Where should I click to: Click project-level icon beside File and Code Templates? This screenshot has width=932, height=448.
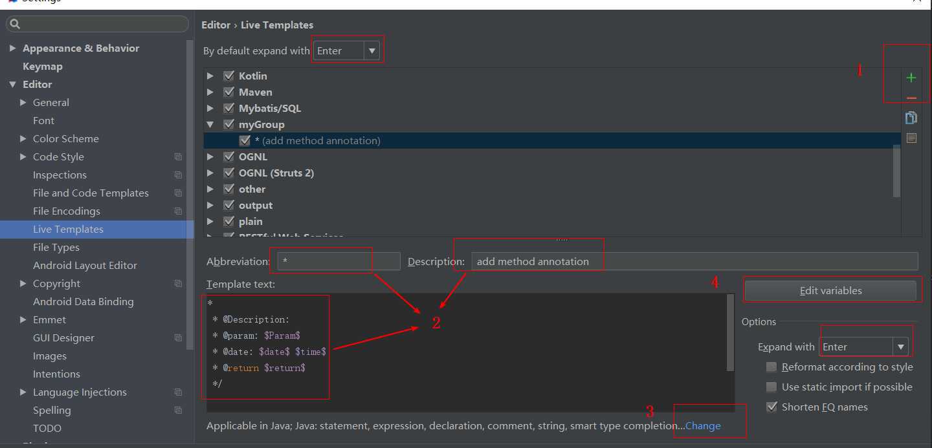178,193
